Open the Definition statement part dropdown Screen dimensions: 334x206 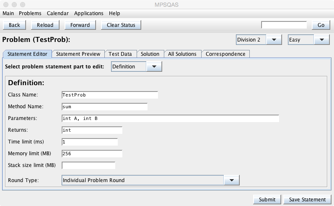point(137,66)
